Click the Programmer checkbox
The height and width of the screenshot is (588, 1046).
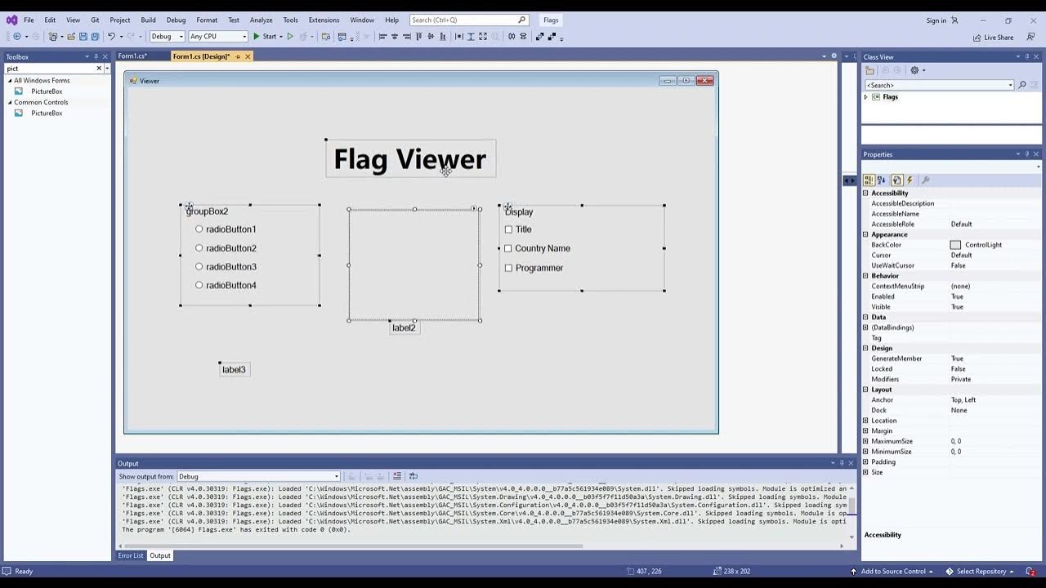(x=508, y=268)
